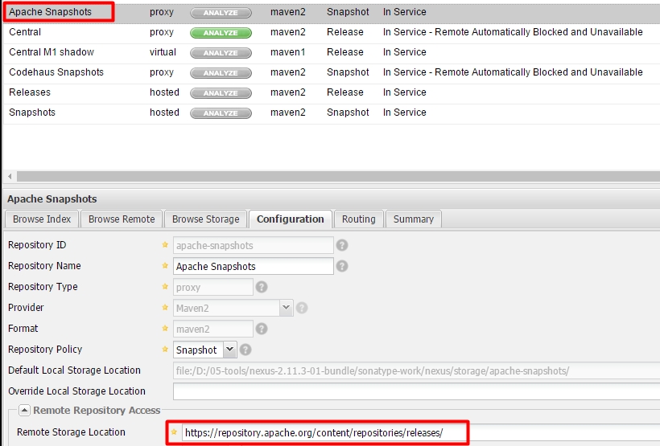The height and width of the screenshot is (446, 660).
Task: Analyze the Codehaus Snapshots repository
Action: 221,72
